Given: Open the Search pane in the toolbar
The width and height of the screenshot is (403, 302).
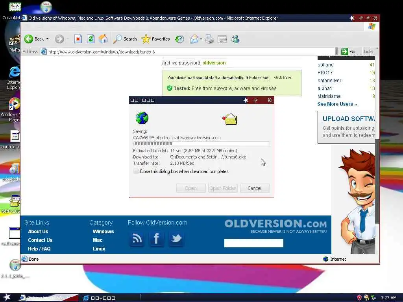Looking at the screenshot, I should (x=125, y=39).
